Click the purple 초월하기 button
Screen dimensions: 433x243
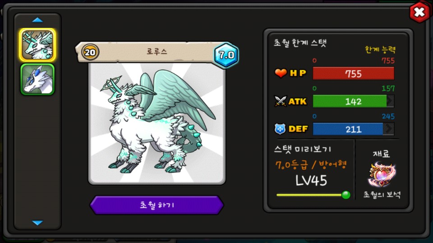157,205
